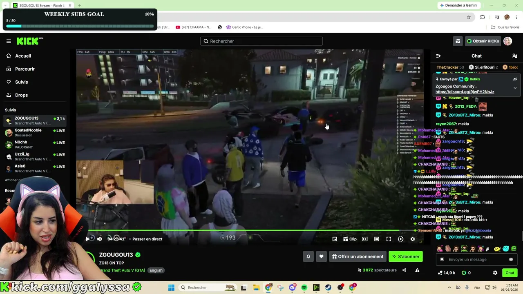This screenshot has width=523, height=294.
Task: Open Tous les favoris folder
Action: click(x=505, y=27)
